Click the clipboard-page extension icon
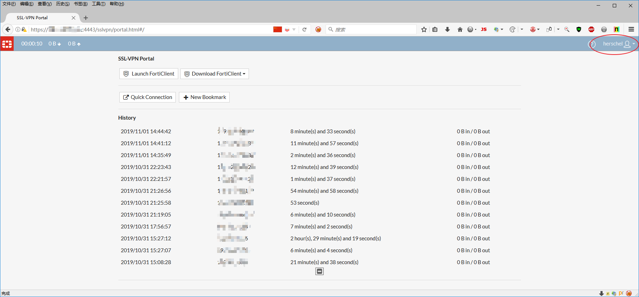 [549, 29]
